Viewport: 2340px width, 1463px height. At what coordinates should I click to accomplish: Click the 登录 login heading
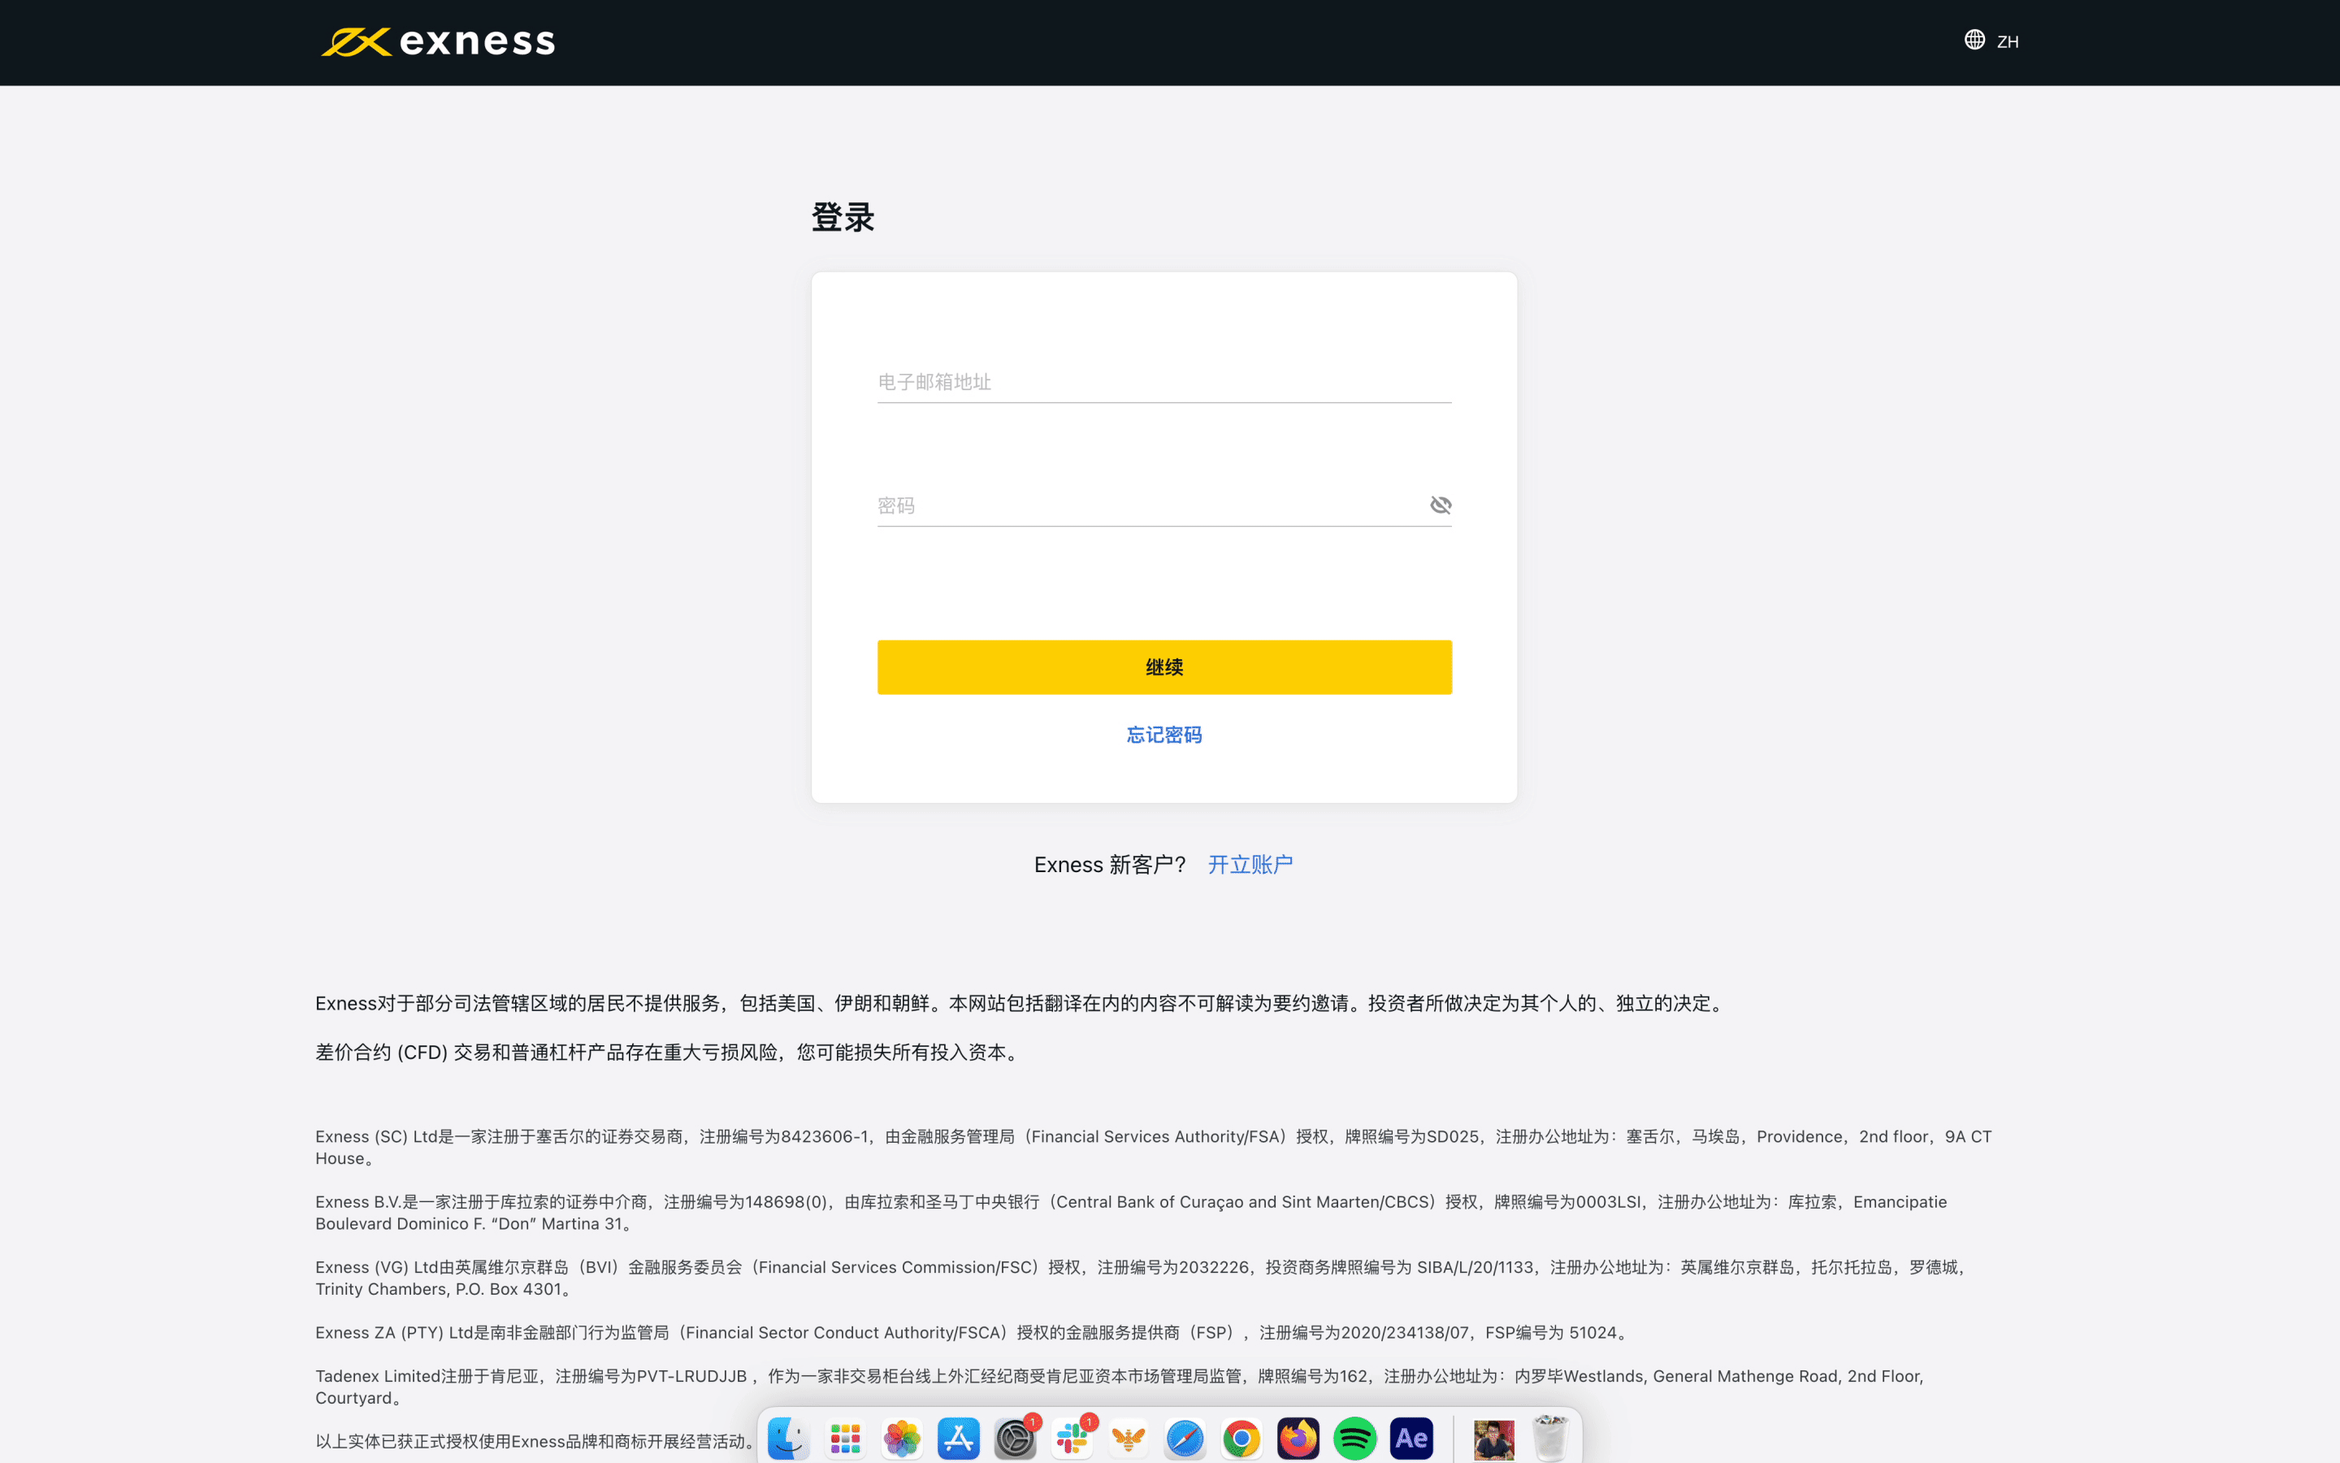click(x=843, y=218)
